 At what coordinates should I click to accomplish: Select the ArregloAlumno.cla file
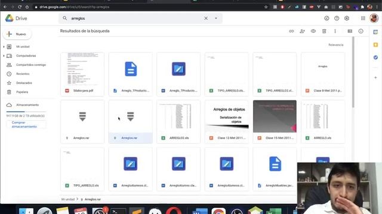[178, 169]
